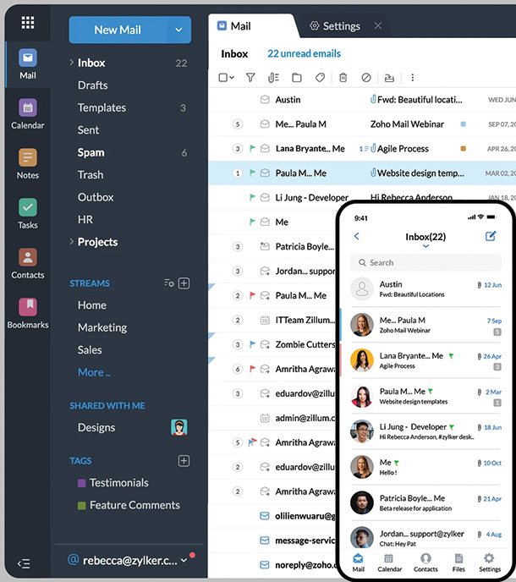Toggle blue flag on Zombie Cutters email
The height and width of the screenshot is (582, 516).
click(x=252, y=344)
